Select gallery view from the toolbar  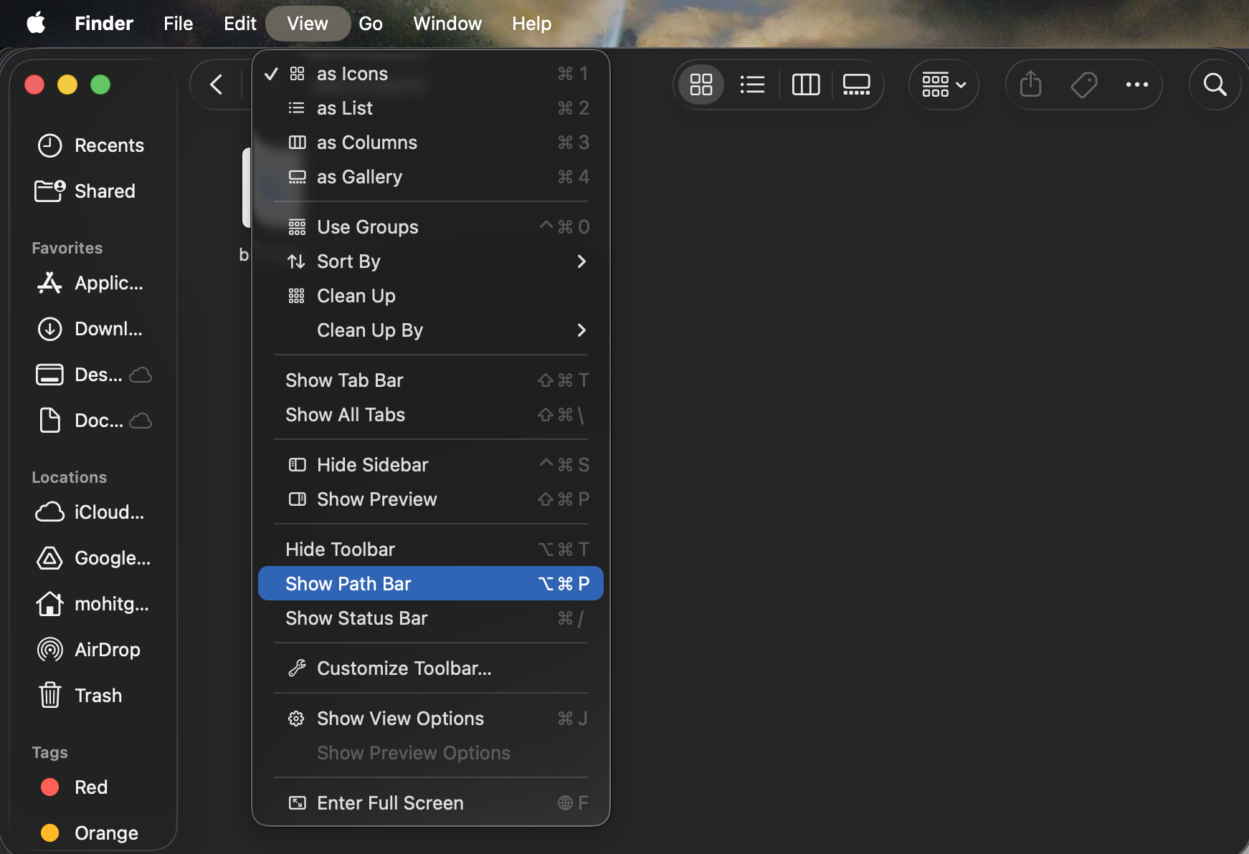(857, 85)
